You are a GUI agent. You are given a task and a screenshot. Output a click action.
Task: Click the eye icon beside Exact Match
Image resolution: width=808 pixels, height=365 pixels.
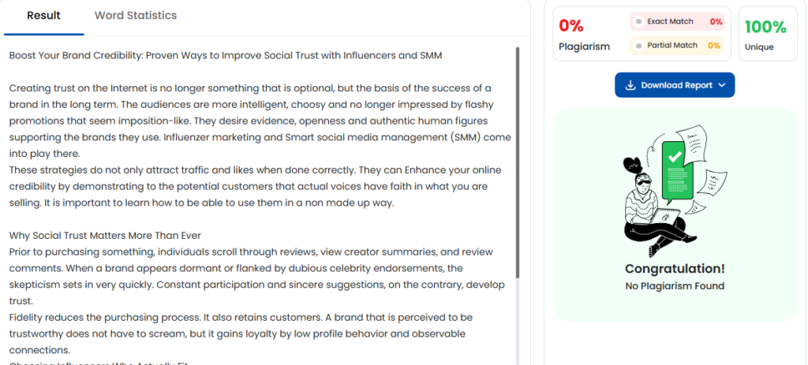[x=639, y=22]
